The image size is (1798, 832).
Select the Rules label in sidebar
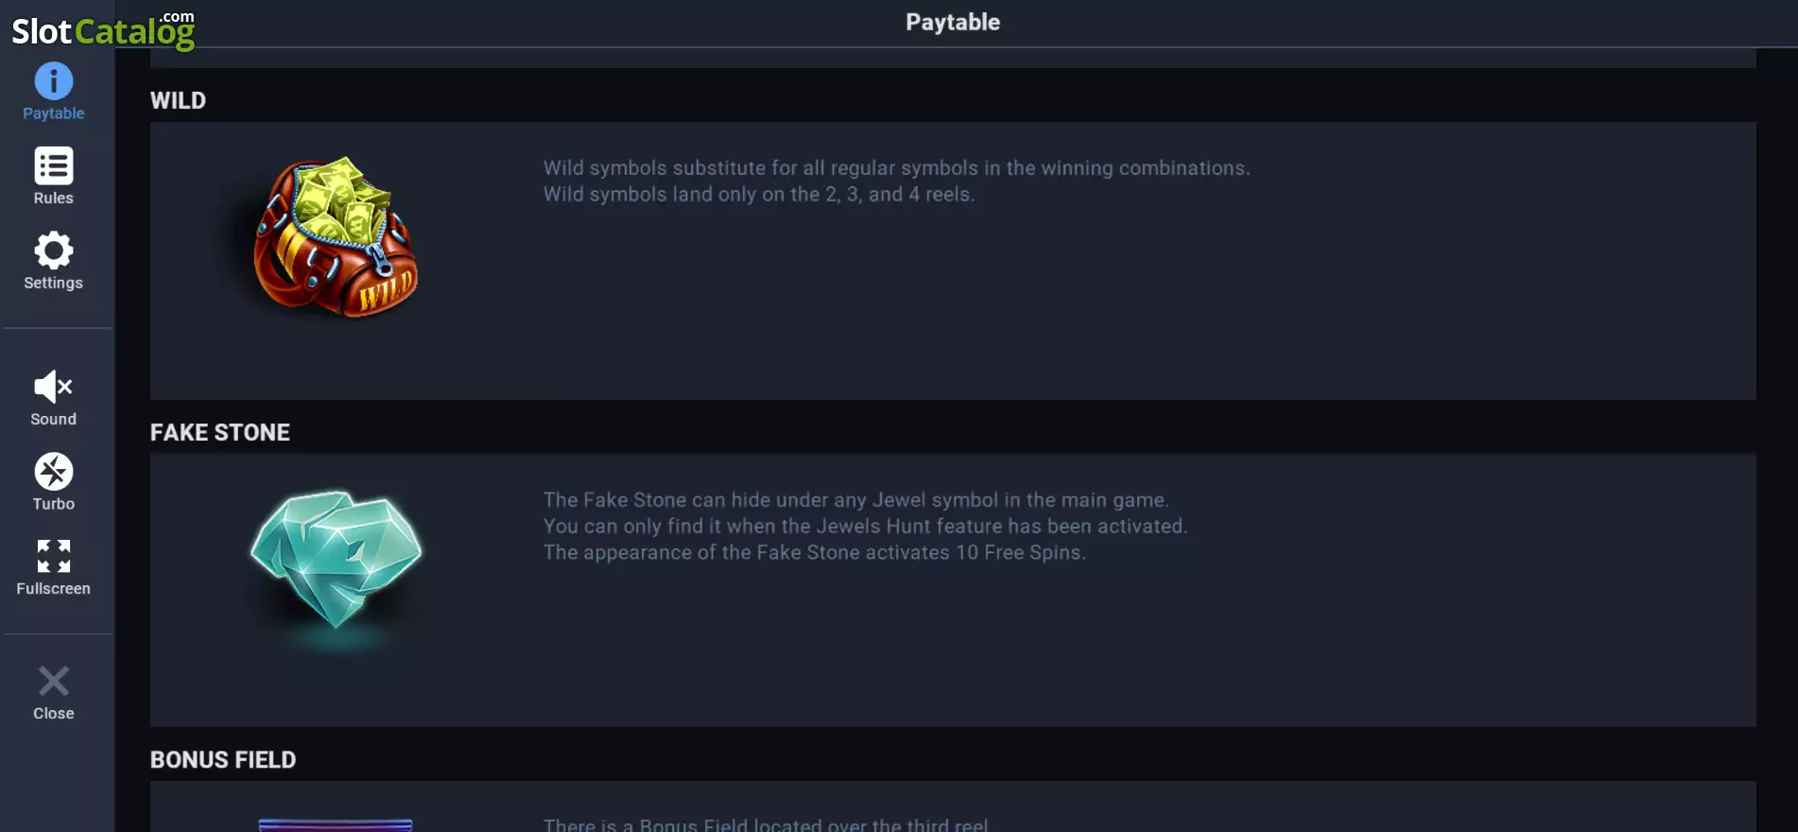click(53, 199)
